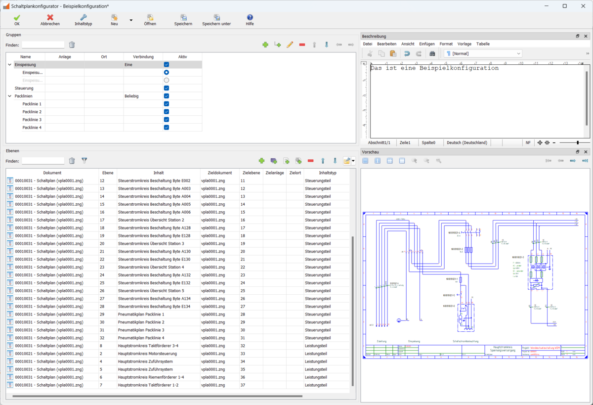Click the Abbrechen button

point(50,20)
